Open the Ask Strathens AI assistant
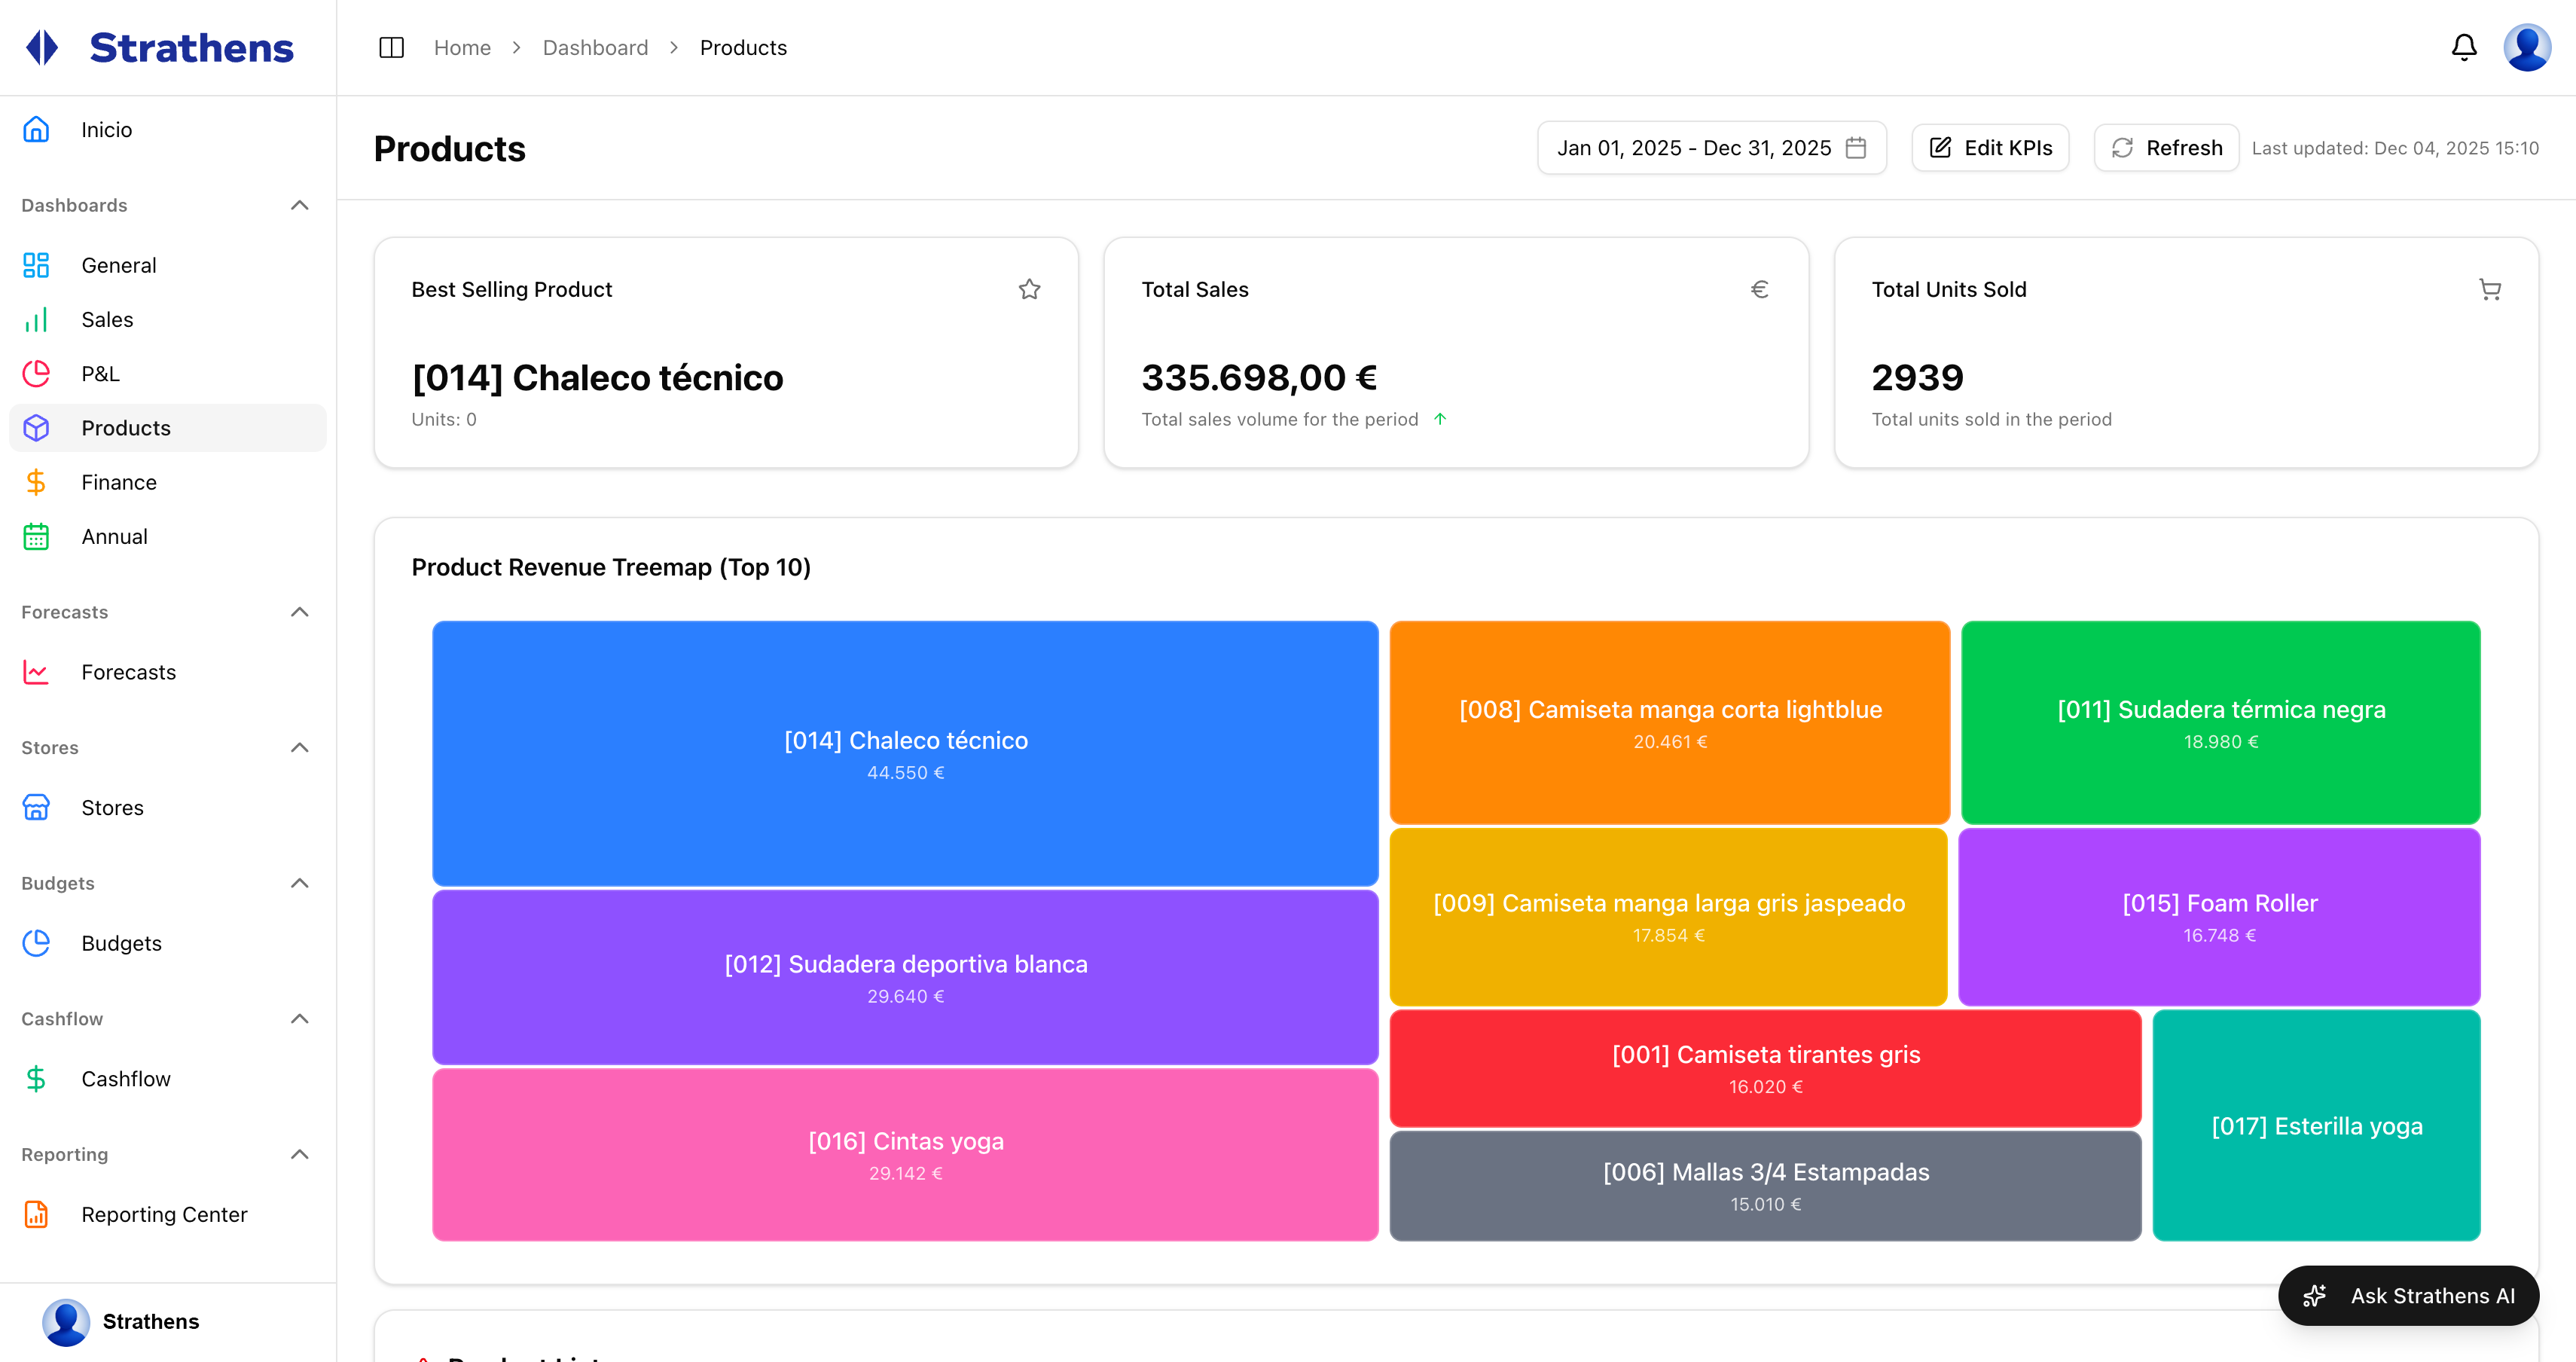Viewport: 2576px width, 1362px height. click(2408, 1296)
